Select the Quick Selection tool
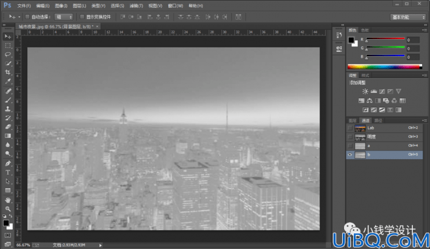Screen dimensions: 430x249 [8, 63]
